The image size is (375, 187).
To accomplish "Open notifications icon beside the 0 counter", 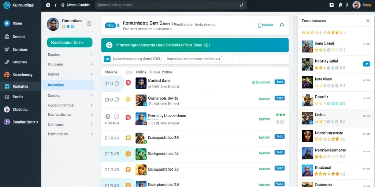I will pyautogui.click(x=341, y=5).
